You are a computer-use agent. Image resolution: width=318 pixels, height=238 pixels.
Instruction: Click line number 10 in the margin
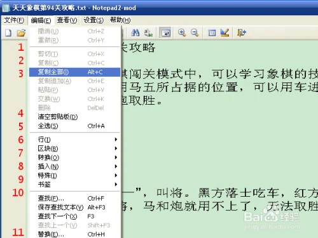pyautogui.click(x=18, y=193)
